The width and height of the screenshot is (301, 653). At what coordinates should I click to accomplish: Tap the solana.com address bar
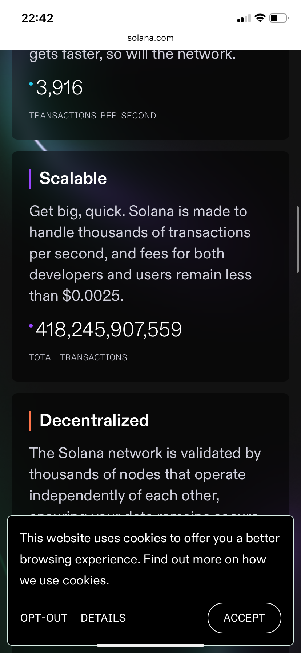coord(150,38)
